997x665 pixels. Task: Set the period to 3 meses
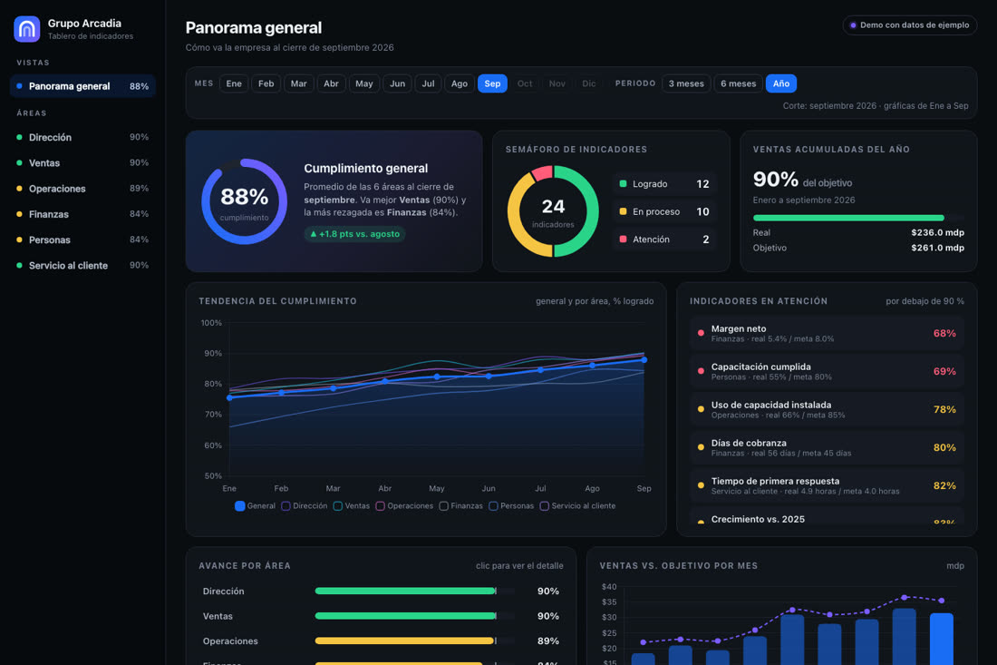point(686,83)
